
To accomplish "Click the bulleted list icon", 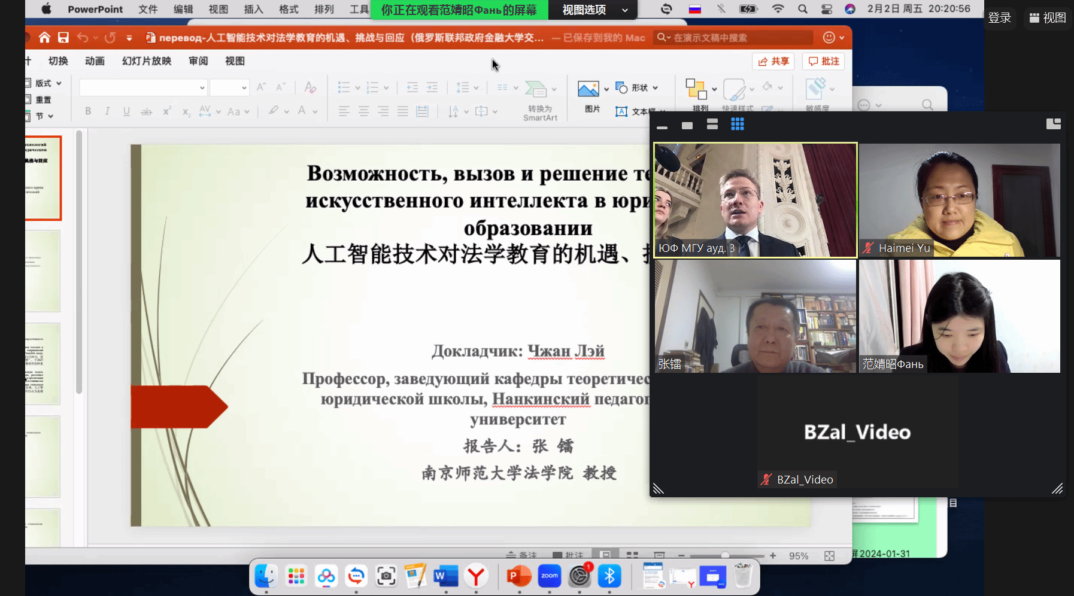I will pyautogui.click(x=344, y=88).
